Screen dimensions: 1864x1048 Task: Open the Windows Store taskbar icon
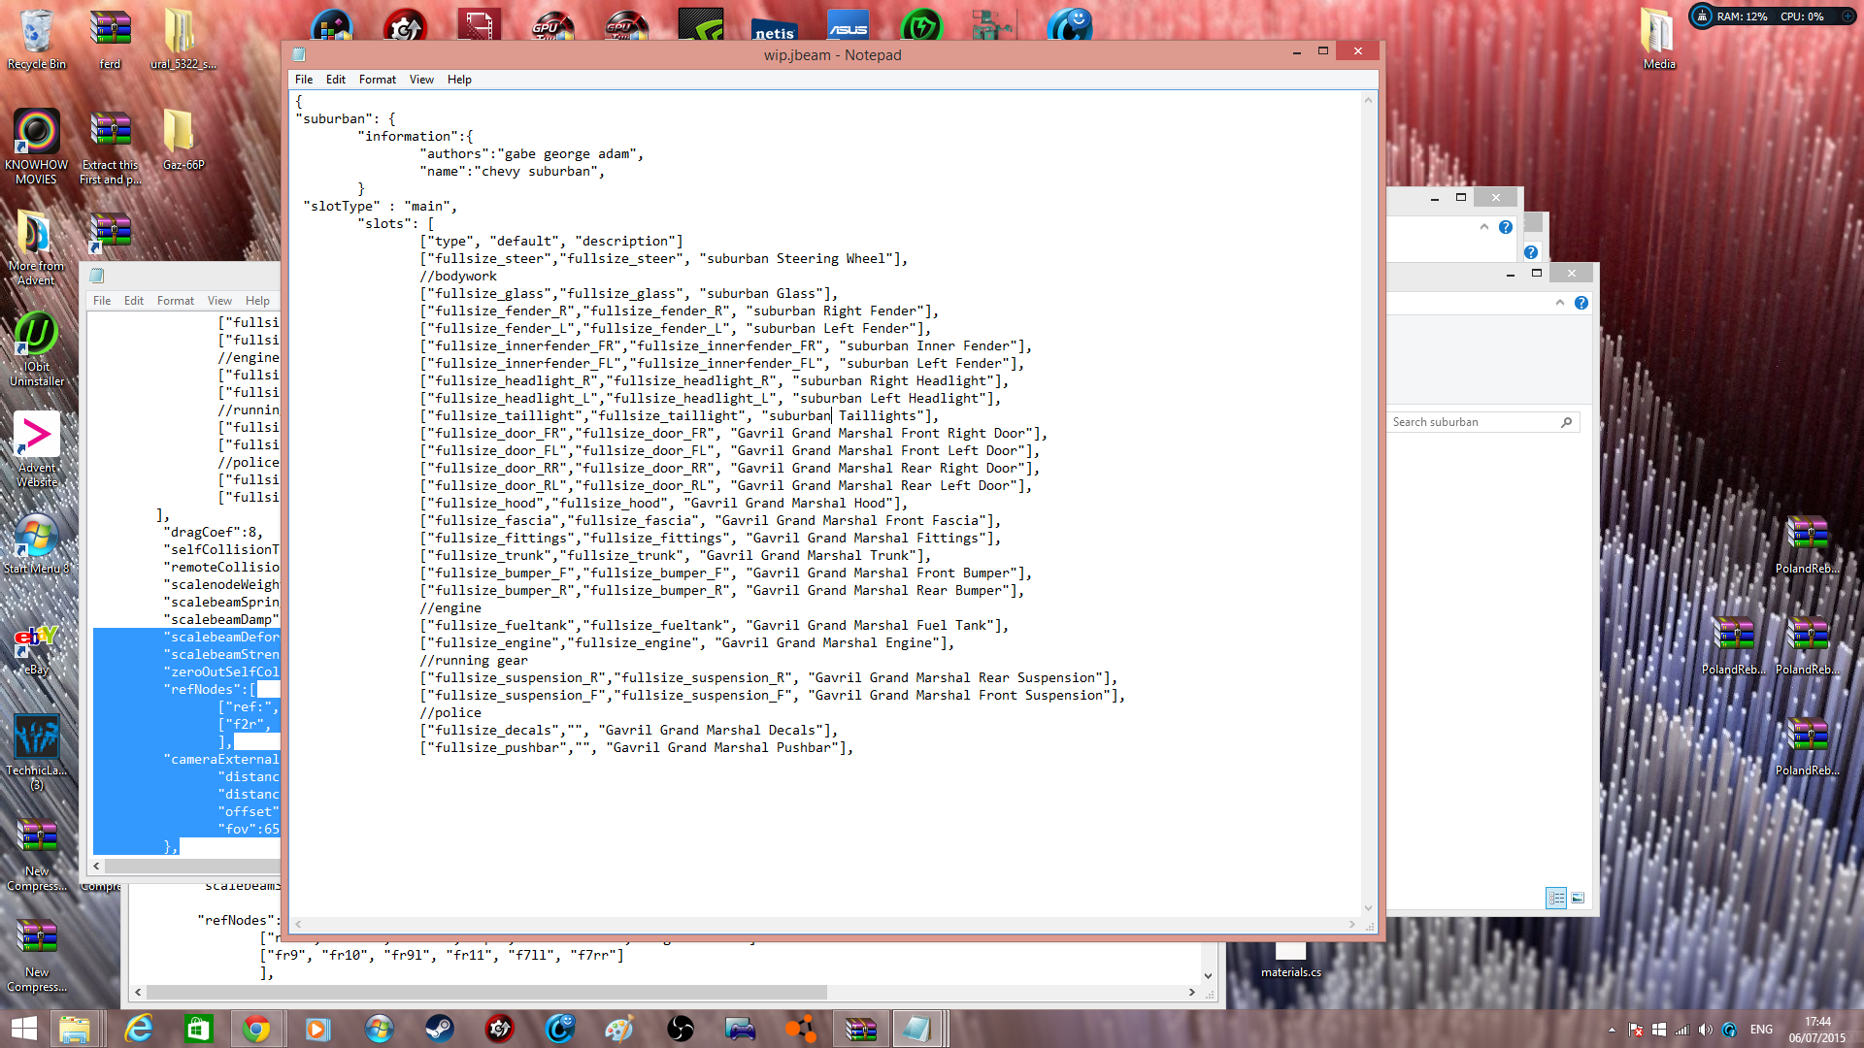point(198,1029)
